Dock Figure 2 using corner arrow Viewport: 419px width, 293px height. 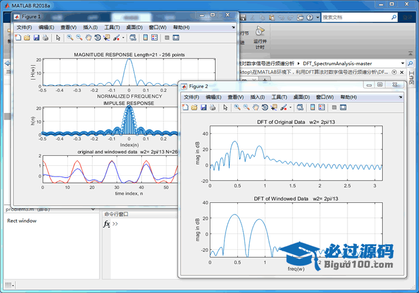[401, 97]
